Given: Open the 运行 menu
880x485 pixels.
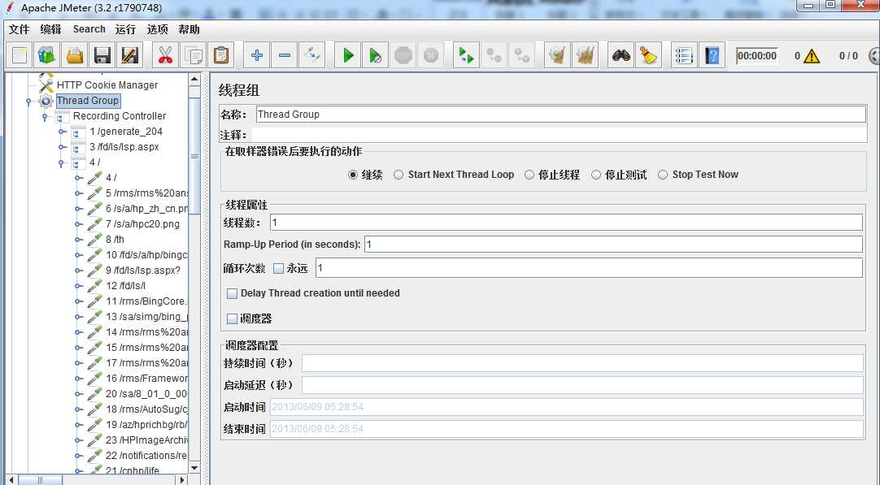Looking at the screenshot, I should [125, 29].
